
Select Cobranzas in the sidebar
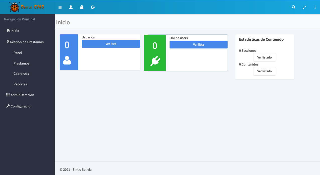21,74
